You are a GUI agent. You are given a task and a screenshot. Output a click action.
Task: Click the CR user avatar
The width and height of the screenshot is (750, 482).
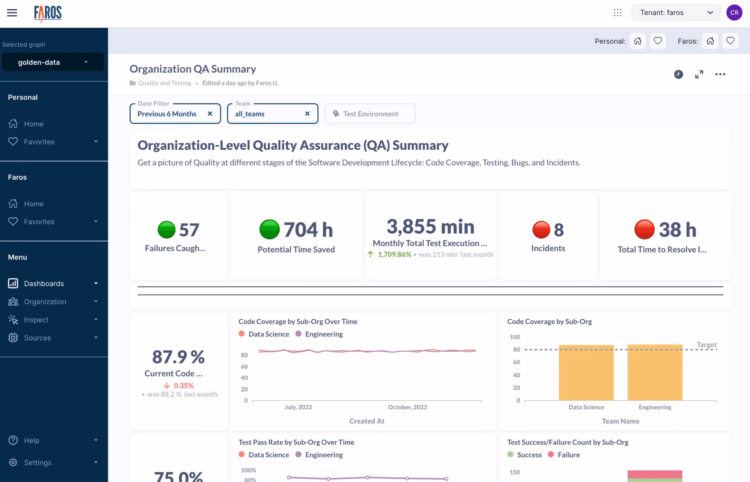point(734,13)
